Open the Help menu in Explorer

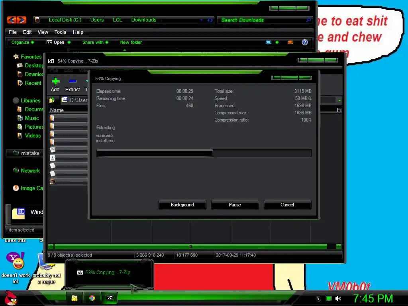78,32
